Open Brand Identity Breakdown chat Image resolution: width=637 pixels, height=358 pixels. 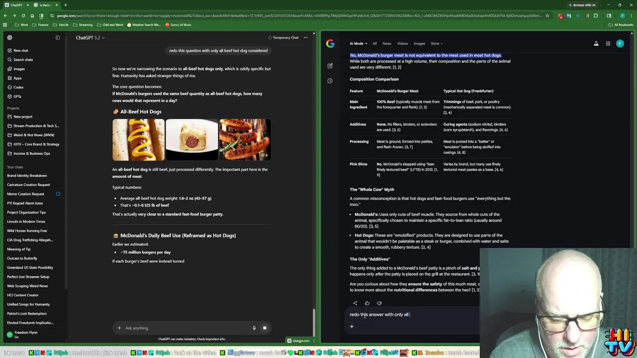point(27,176)
